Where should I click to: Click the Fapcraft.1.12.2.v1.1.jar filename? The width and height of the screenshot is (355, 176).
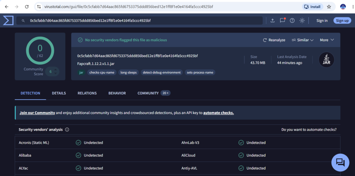pos(96,64)
